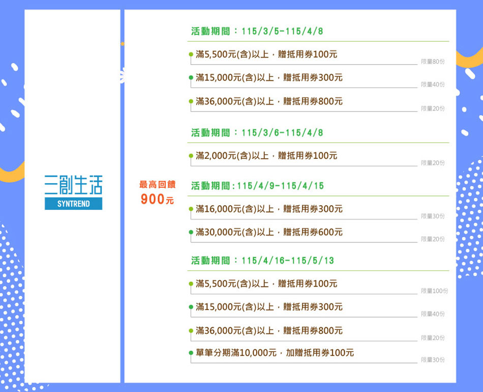Click 滿16,000元 贈抵用券300元 offer
This screenshot has width=483, height=392.
(x=268, y=209)
